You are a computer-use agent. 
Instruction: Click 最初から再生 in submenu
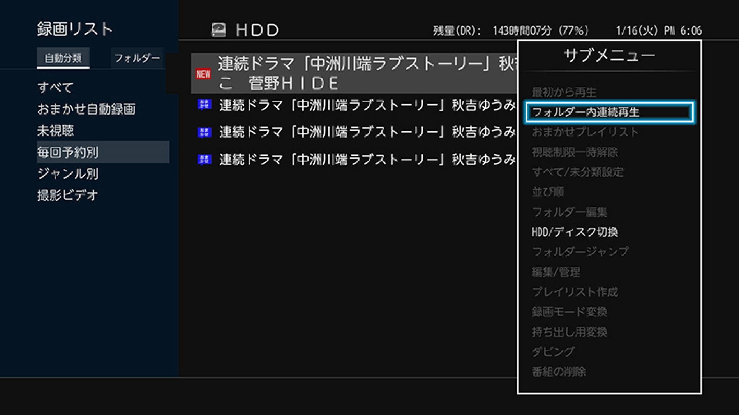point(564,92)
